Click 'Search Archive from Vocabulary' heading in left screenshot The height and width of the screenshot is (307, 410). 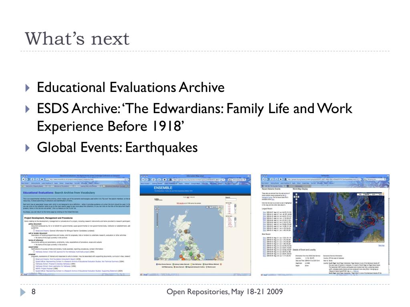[x=74, y=193]
